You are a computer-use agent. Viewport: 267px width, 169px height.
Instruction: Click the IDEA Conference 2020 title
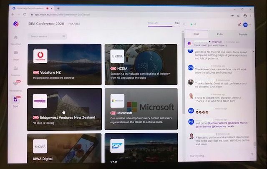click(x=46, y=24)
